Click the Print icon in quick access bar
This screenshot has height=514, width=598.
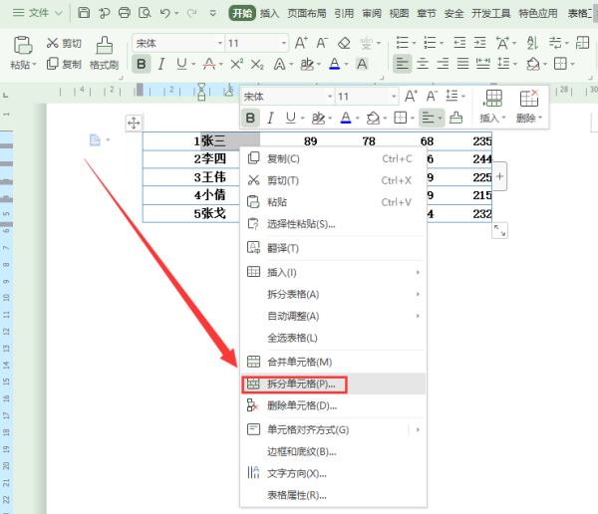point(125,13)
